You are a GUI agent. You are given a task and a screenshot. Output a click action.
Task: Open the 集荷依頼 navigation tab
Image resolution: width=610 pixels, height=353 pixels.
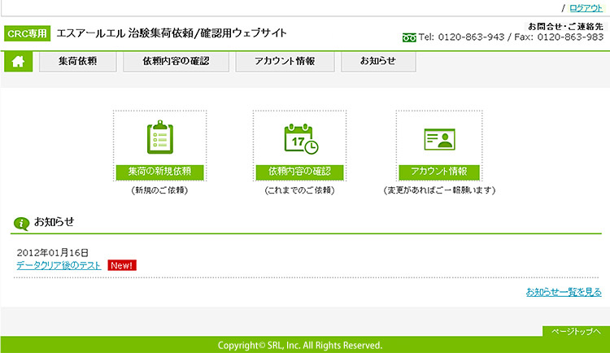(77, 61)
